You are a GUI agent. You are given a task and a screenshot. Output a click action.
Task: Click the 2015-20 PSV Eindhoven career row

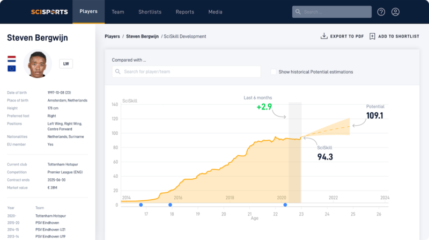33,223
